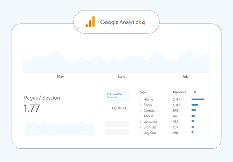Click the Google Analytics title text
The height and width of the screenshot is (162, 233).
click(x=120, y=22)
